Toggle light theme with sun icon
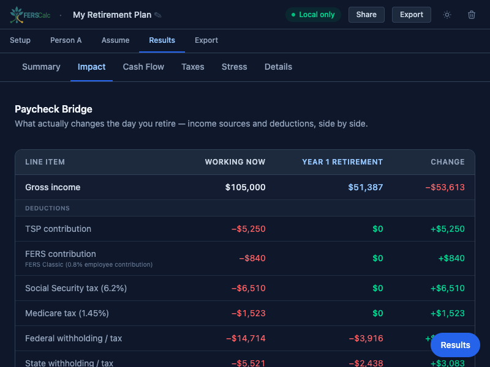 pyautogui.click(x=447, y=15)
